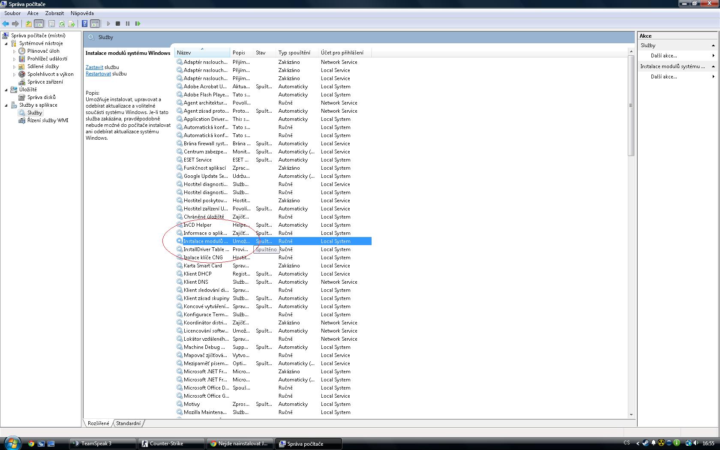The image size is (720, 450).
Task: Select the Chráněné úložiště service row
Action: point(273,217)
